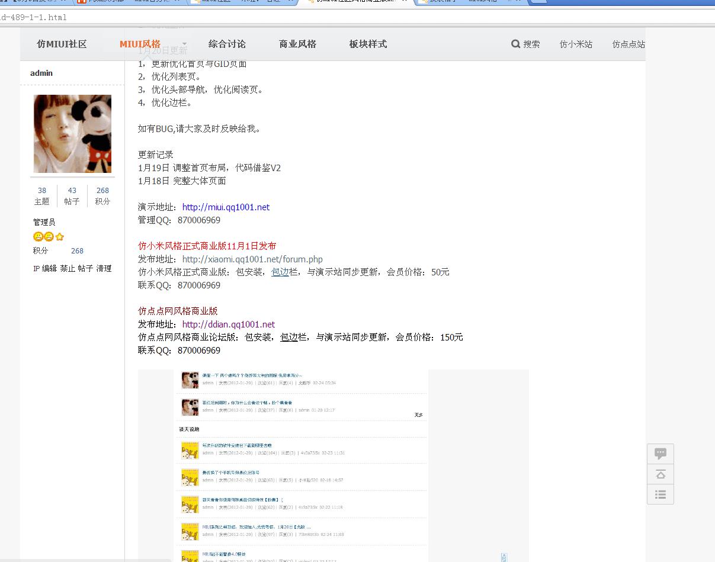Click the 更新记录 heading text

point(156,155)
